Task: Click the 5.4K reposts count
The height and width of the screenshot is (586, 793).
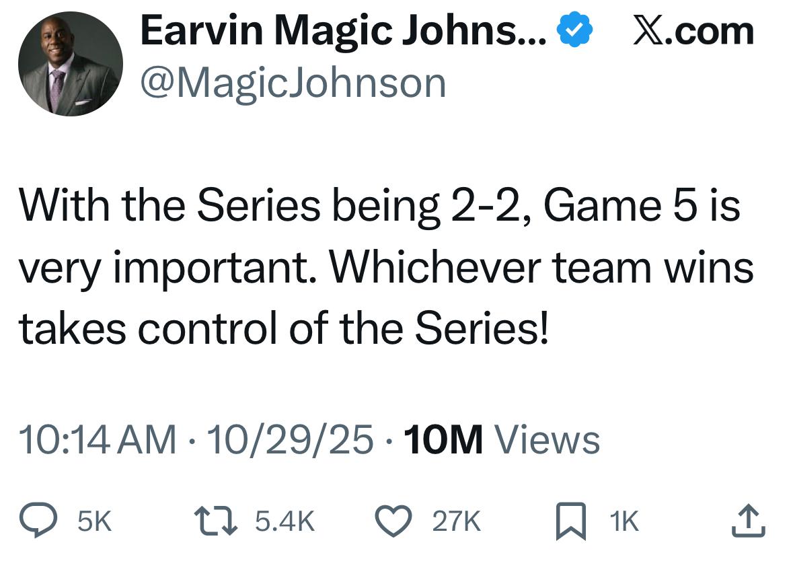Action: [285, 521]
